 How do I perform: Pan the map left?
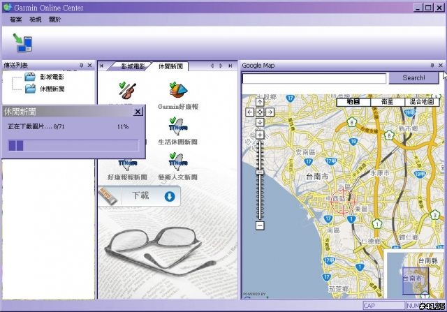tap(250, 112)
